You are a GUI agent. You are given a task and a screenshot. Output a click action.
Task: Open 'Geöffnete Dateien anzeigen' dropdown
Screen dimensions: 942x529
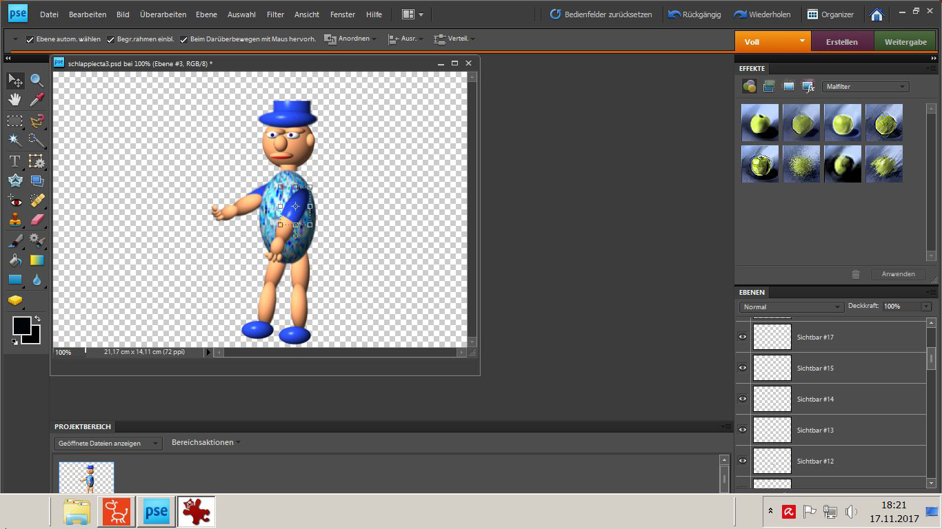108,443
